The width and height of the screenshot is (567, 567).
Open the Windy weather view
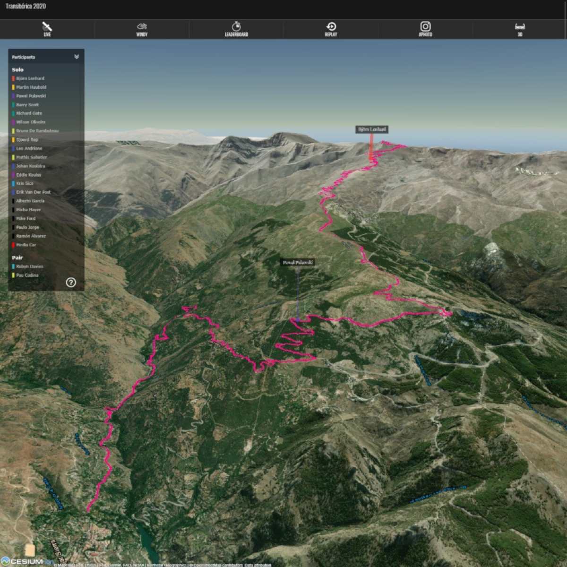(x=142, y=29)
